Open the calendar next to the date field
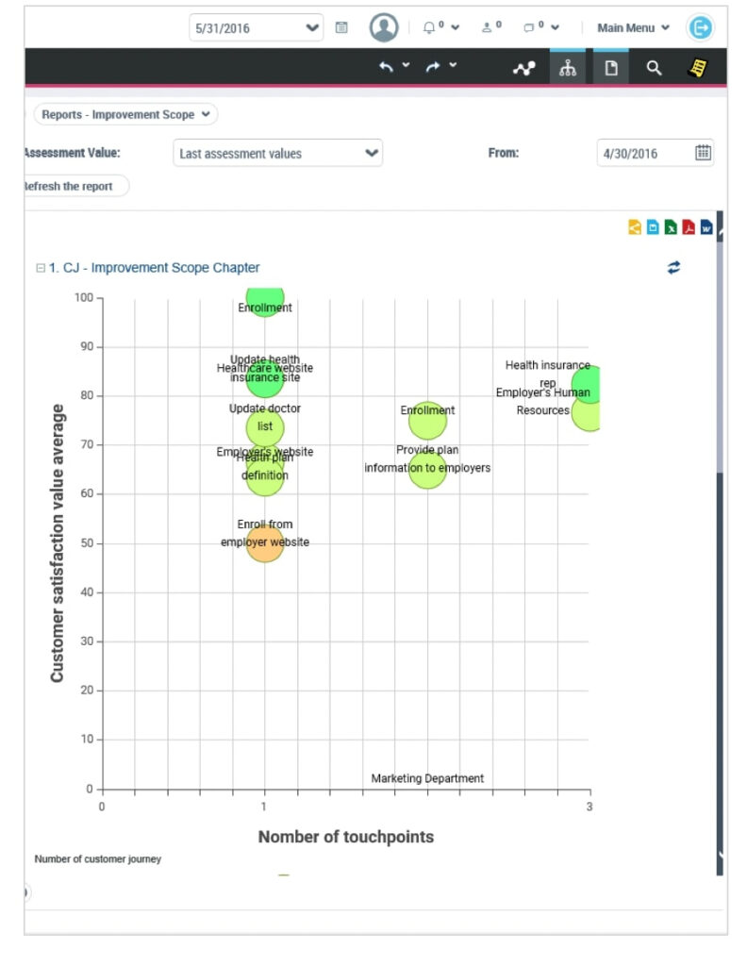Image resolution: width=747 pixels, height=966 pixels. tap(702, 153)
